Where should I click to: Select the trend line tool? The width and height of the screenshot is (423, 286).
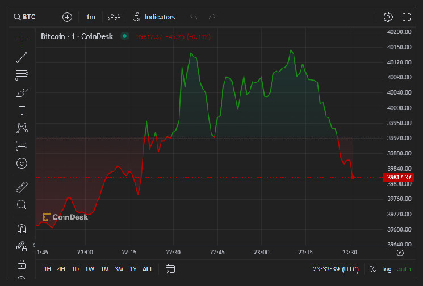pyautogui.click(x=22, y=58)
